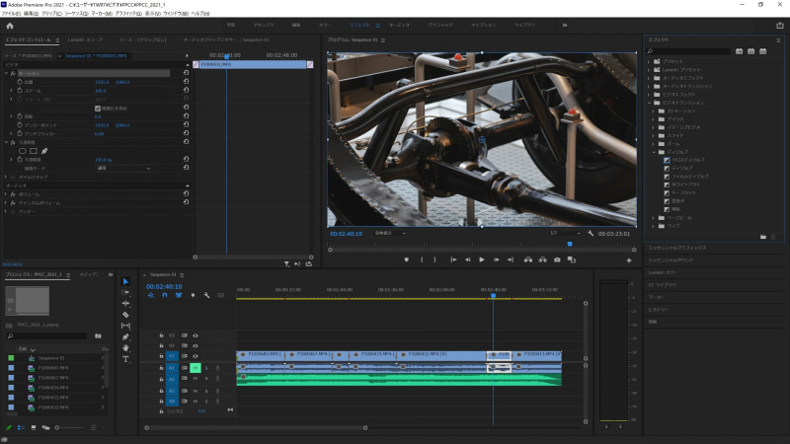Toggle V3 track output eye
The image size is (790, 444).
coord(196,335)
